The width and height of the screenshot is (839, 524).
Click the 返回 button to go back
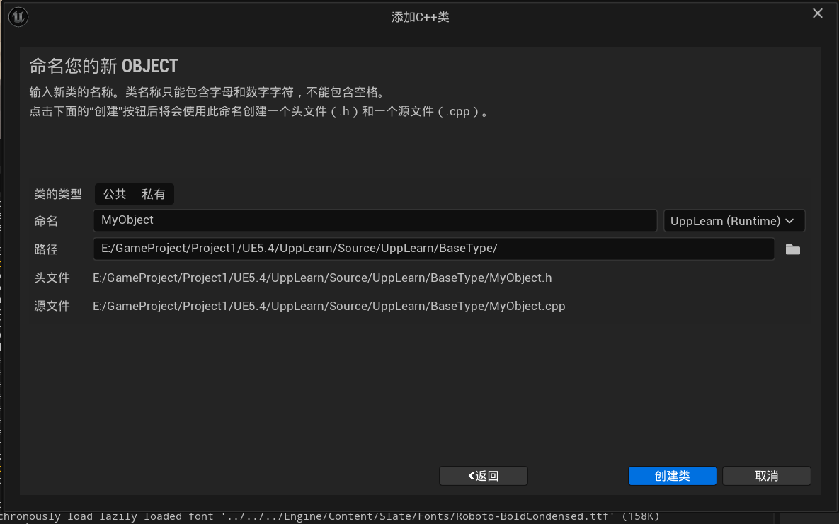[483, 475]
